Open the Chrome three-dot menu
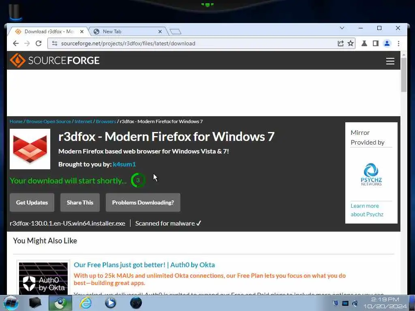The height and width of the screenshot is (311, 415). [x=399, y=43]
